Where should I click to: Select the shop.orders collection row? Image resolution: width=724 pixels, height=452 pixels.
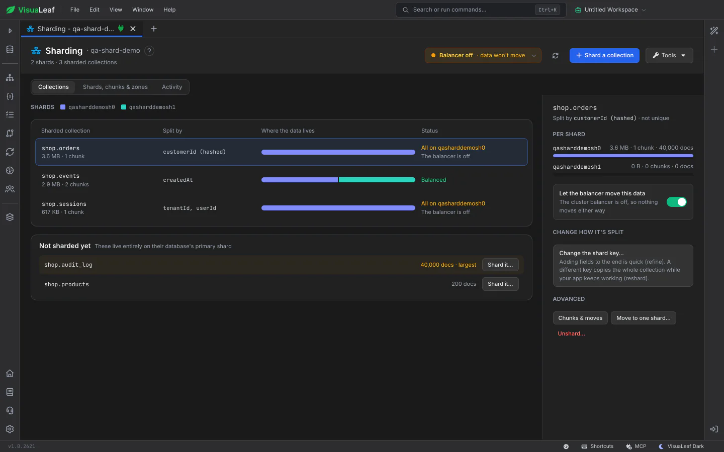tap(282, 152)
